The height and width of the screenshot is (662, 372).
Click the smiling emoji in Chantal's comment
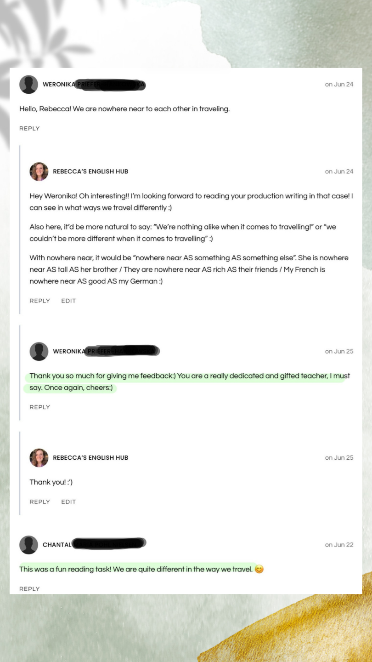point(259,570)
